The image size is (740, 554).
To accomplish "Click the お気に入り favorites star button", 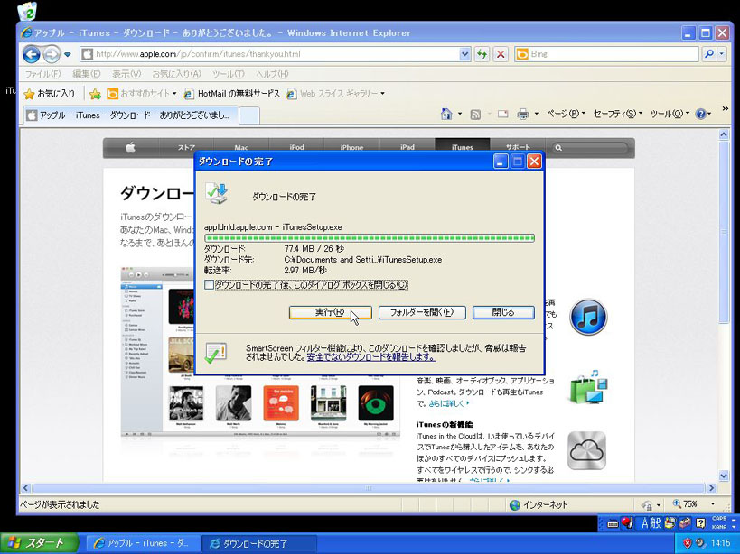I will point(50,94).
